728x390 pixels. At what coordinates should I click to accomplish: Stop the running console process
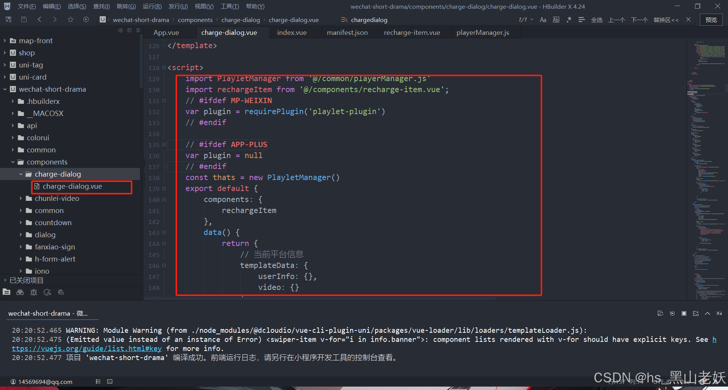point(684,313)
